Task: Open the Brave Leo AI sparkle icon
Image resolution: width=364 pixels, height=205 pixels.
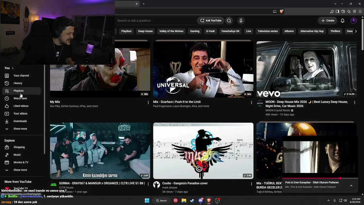Action: coord(349,11)
